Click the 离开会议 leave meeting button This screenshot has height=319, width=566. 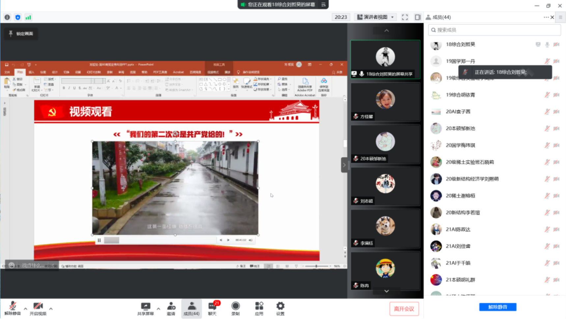point(404,309)
